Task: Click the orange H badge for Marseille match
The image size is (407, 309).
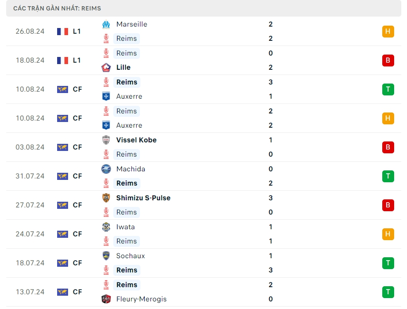Action: pyautogui.click(x=388, y=31)
